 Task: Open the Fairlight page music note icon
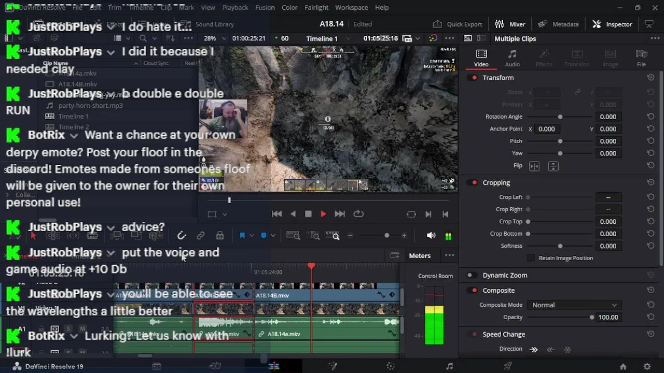point(449,366)
